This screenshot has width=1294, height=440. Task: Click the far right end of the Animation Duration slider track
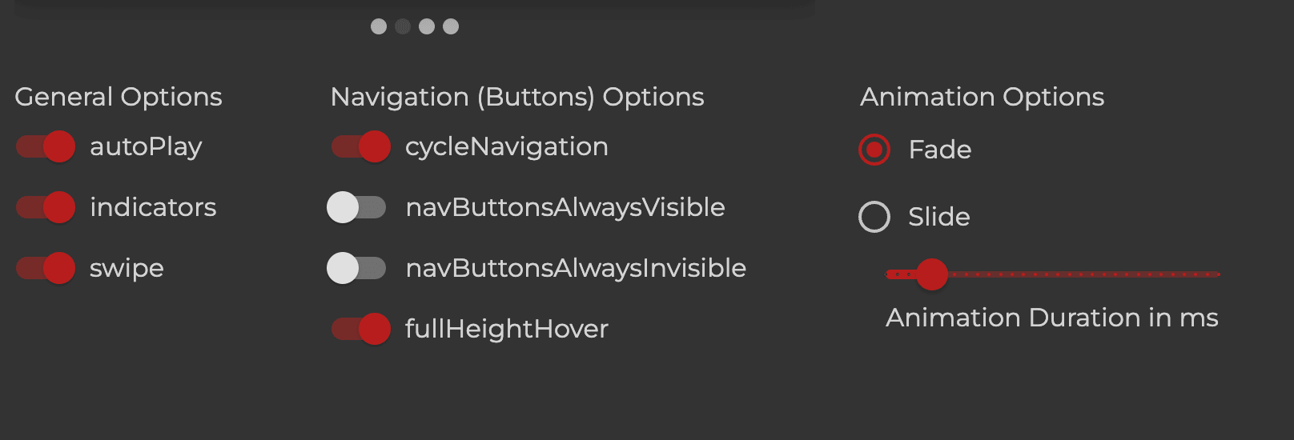point(1216,274)
